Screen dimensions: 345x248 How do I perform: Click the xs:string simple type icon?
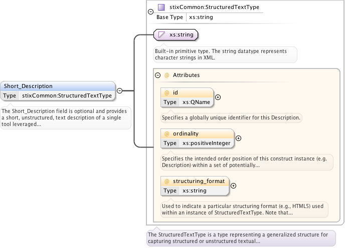(x=161, y=34)
